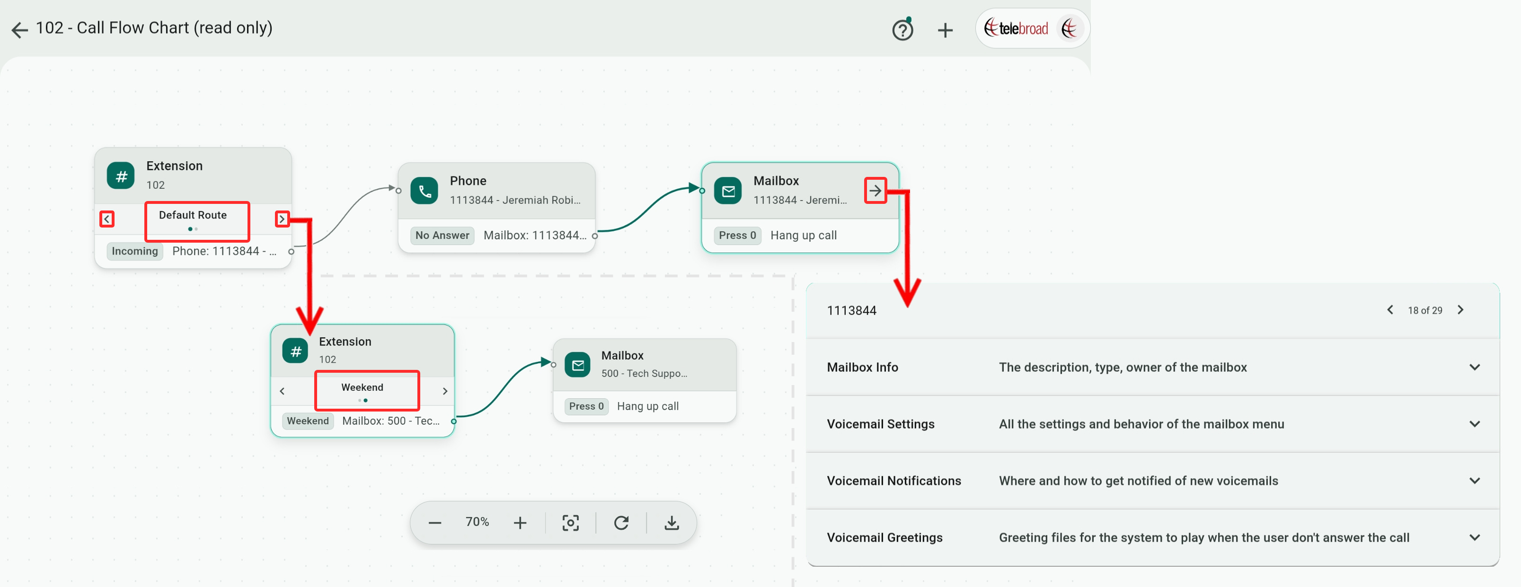
Task: Go to previous mailbox of 29
Action: point(1390,310)
